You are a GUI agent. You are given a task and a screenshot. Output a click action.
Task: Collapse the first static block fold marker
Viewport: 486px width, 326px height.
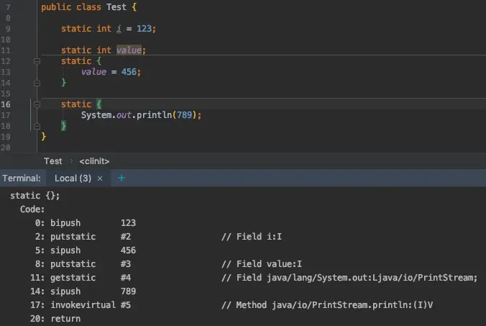(x=37, y=61)
